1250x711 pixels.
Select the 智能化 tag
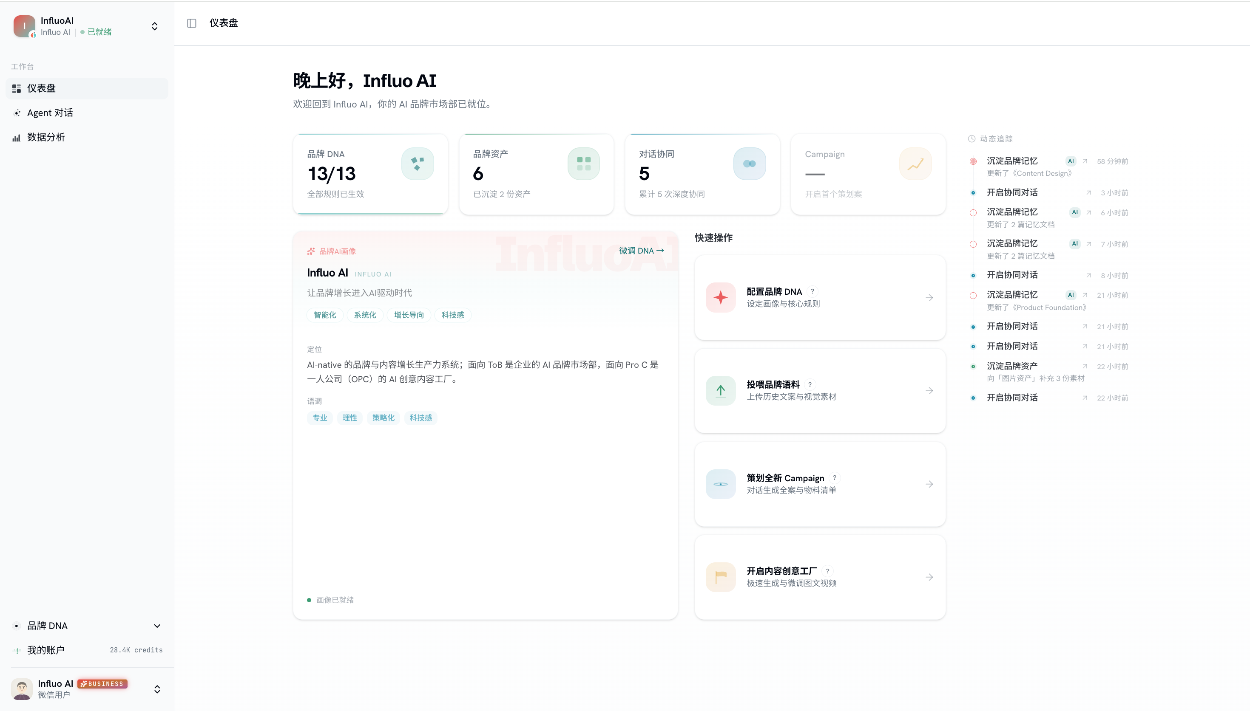(x=325, y=315)
